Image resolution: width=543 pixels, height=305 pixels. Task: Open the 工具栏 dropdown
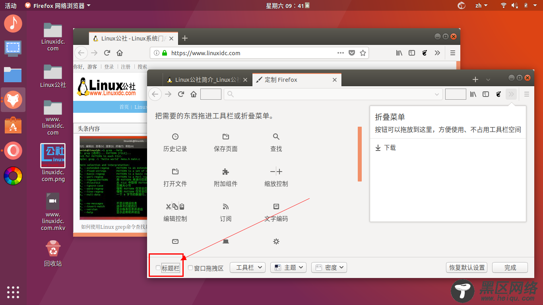[x=248, y=267]
